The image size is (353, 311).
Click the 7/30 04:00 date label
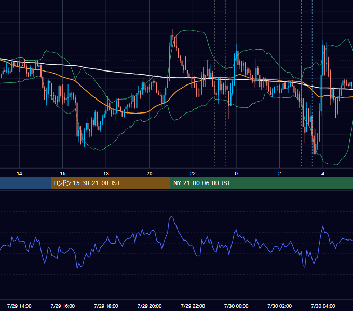[x=323, y=306]
